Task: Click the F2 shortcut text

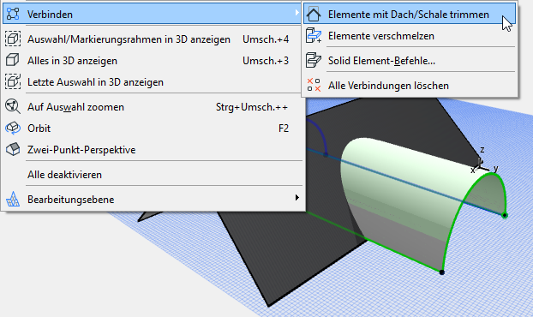Action: tap(284, 129)
